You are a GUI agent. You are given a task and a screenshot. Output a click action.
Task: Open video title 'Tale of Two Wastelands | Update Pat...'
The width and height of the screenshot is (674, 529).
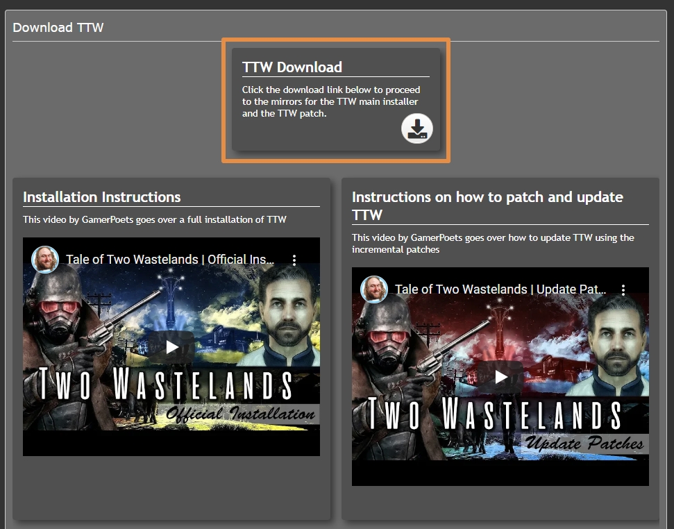[x=500, y=289]
